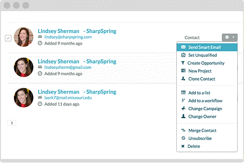Click the lindsey@sharpspring.com email link
The width and height of the screenshot is (244, 163).
68,37
